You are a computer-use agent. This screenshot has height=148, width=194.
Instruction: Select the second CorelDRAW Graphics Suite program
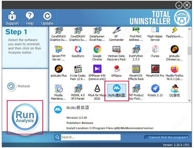(x=78, y=34)
